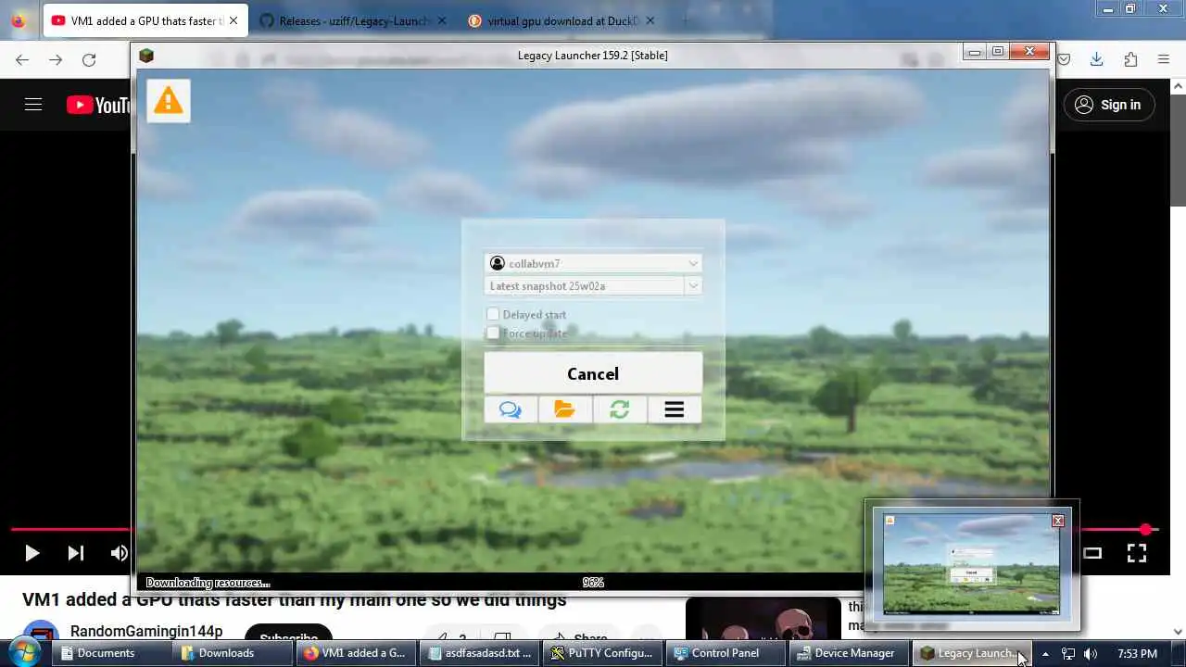Click the download progress bar showing 96%

click(x=593, y=583)
